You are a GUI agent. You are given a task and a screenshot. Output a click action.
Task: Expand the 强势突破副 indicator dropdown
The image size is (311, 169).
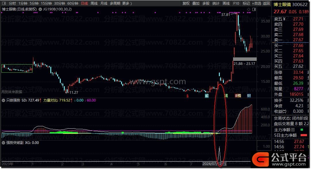click(x=3, y=143)
